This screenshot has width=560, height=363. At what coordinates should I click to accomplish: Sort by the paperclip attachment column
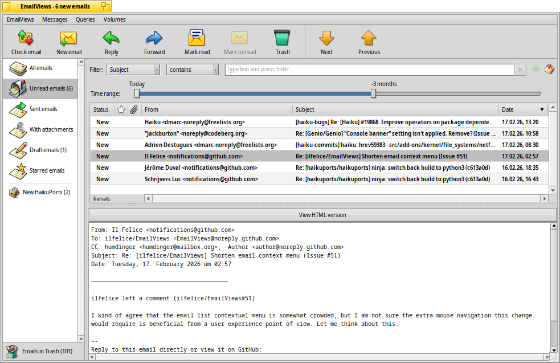coord(134,109)
